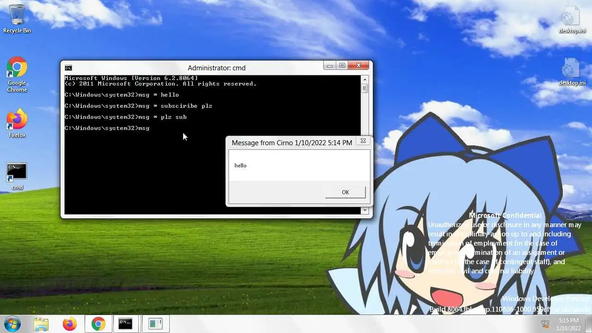
Task: Open the Recycle Bin desktop icon
Action: [x=17, y=18]
